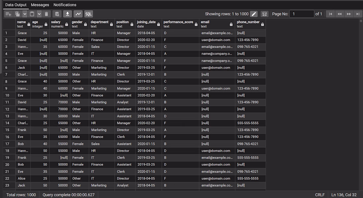Focus the Page No input field
The image size is (363, 198).
302,14
